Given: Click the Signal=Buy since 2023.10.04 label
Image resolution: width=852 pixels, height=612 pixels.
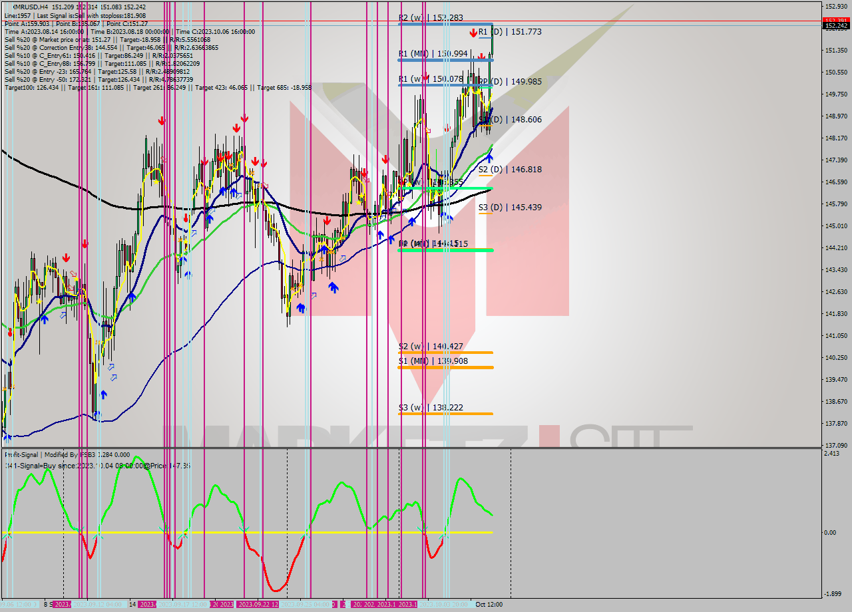Looking at the screenshot, I should [97, 466].
